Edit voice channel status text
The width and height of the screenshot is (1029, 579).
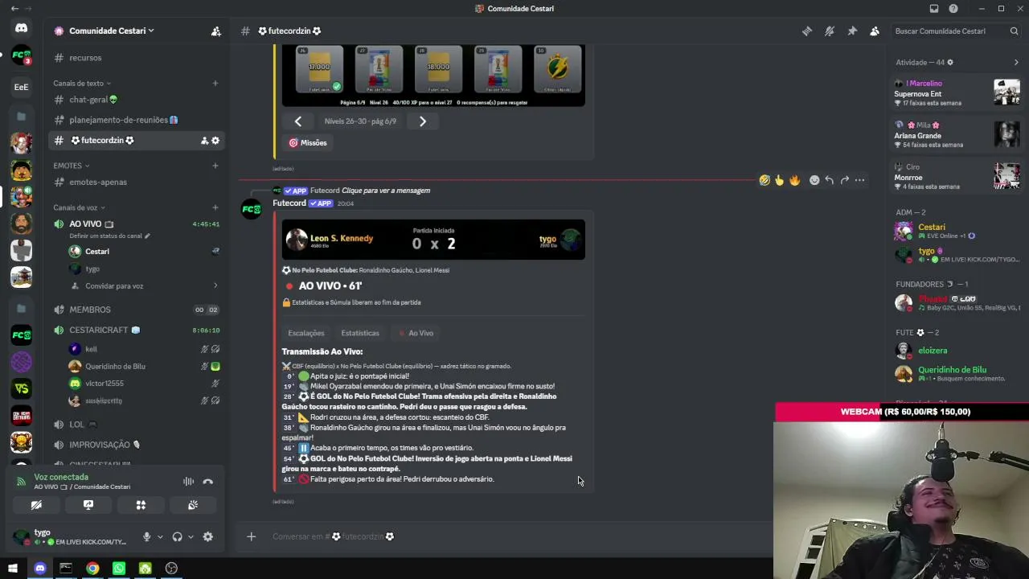[x=109, y=236]
